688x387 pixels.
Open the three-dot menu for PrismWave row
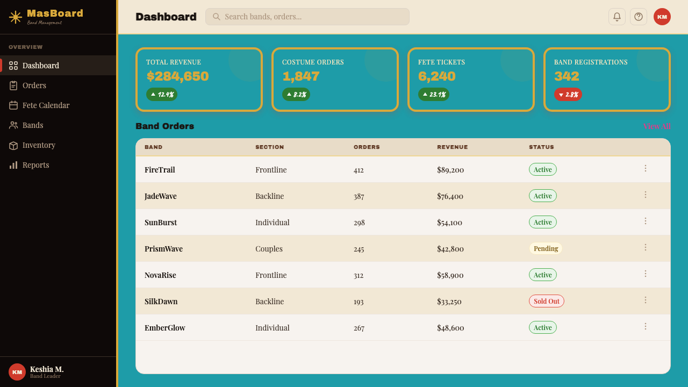tap(646, 247)
